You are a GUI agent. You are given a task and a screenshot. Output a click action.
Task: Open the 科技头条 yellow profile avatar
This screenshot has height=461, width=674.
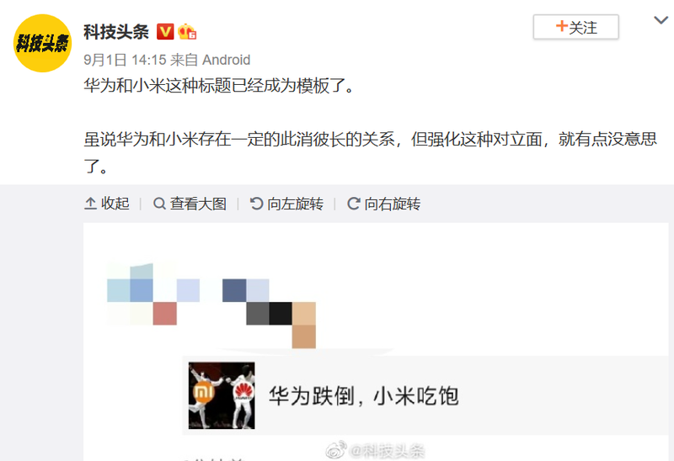click(x=42, y=43)
